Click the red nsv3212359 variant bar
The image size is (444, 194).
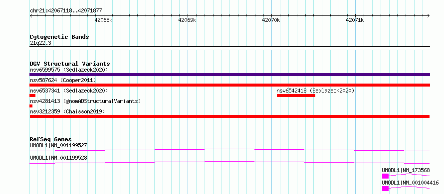coord(229,116)
